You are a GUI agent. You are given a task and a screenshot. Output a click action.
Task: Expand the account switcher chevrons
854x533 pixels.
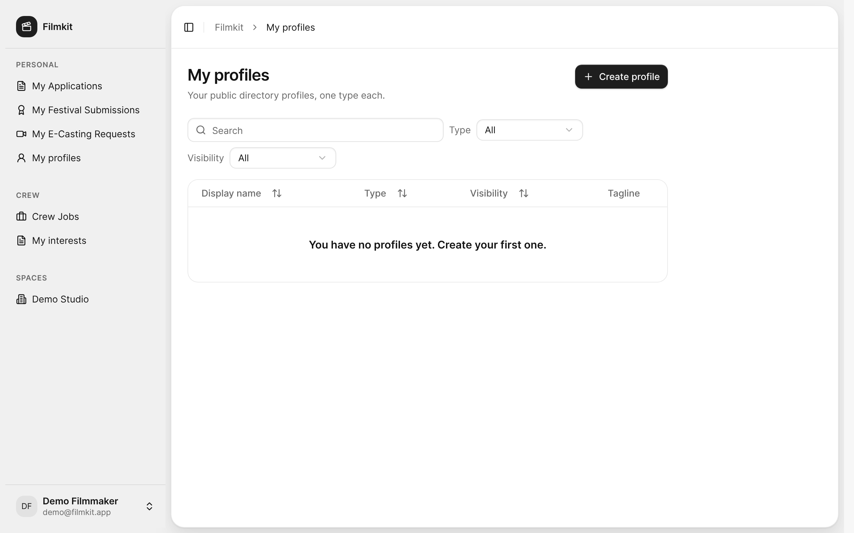(x=149, y=506)
